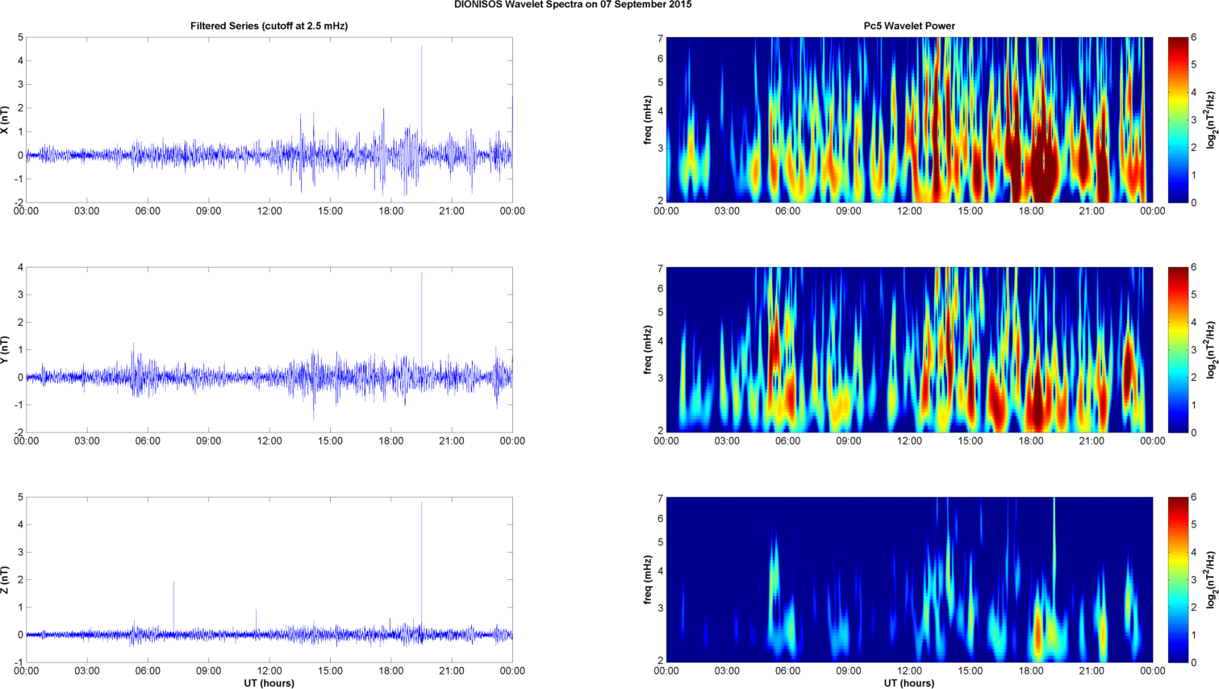The height and width of the screenshot is (689, 1219).
Task: Click inside the Y filtered series plot
Action: 269,349
